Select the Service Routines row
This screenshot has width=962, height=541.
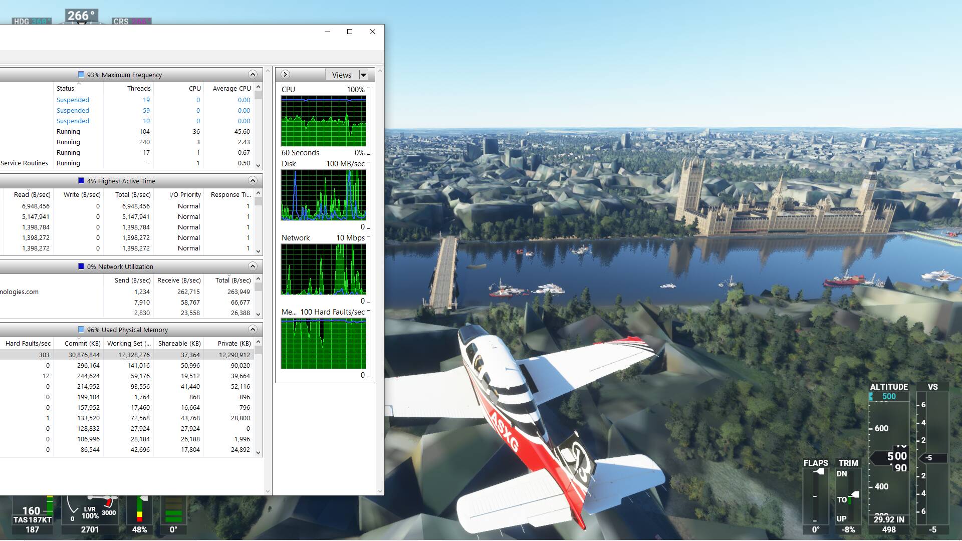tap(127, 163)
